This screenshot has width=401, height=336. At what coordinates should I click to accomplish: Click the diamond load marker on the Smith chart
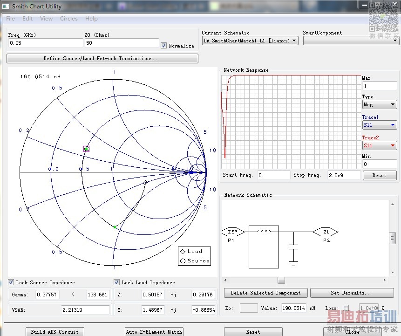[x=145, y=183]
